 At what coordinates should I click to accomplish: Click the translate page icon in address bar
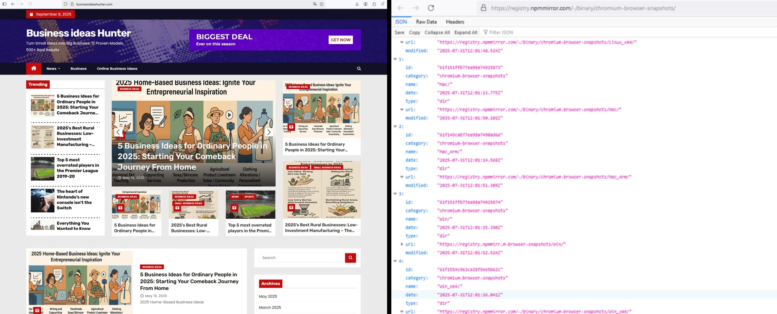click(x=314, y=4)
